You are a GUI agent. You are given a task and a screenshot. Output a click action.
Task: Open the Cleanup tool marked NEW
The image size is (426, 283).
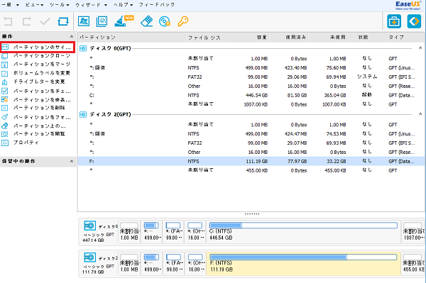point(124,21)
